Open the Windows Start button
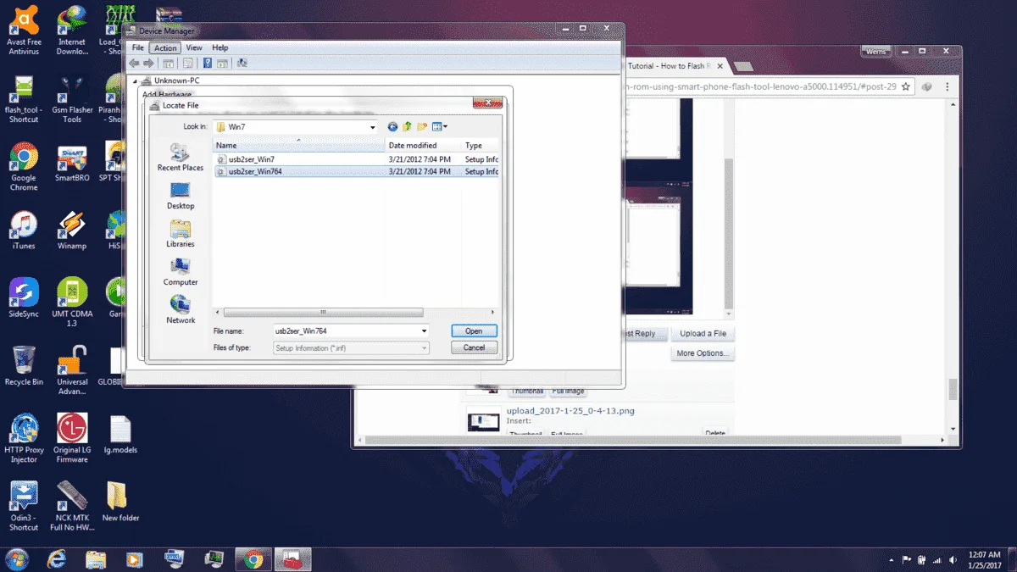Viewport: 1017px width, 572px height. 16,559
